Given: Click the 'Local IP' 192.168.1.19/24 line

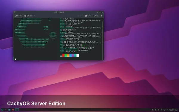Looking at the screenshot, I should point(75,49).
